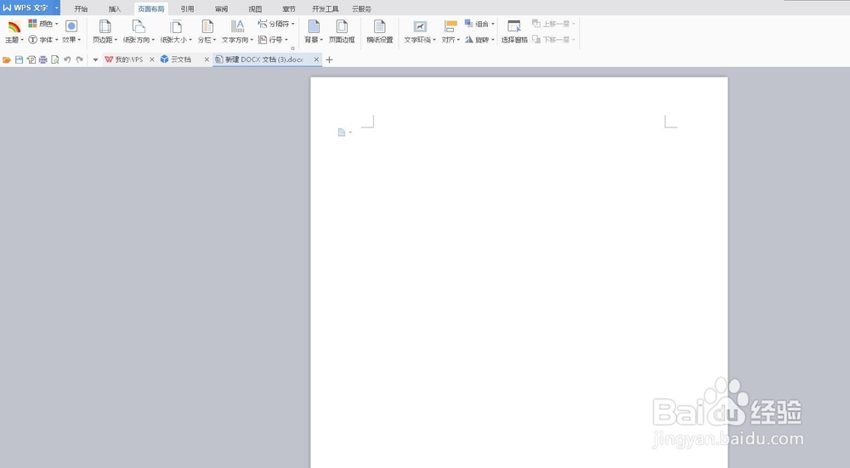Click the 上移一层 bring forward icon
Viewport: 850px width, 468px height.
tap(536, 23)
